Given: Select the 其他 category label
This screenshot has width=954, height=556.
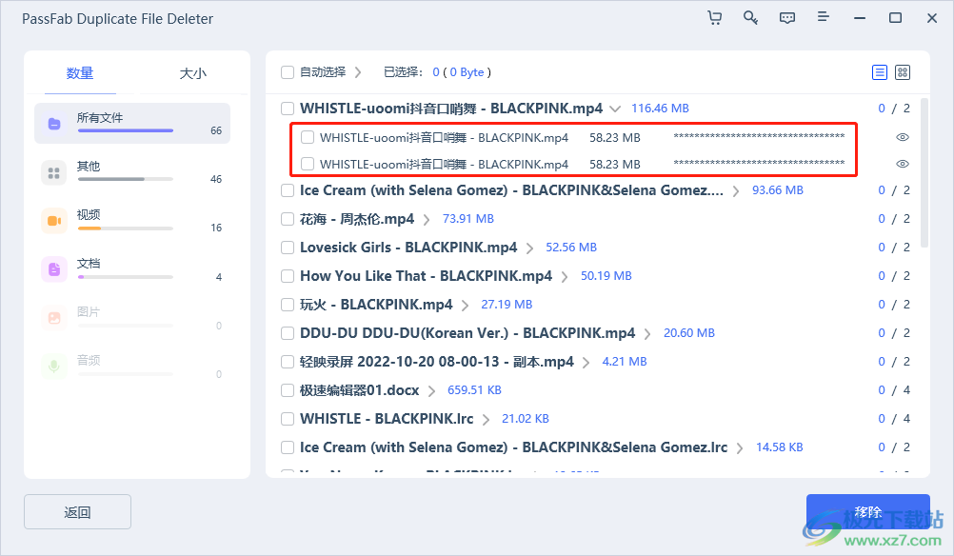Looking at the screenshot, I should [x=89, y=166].
